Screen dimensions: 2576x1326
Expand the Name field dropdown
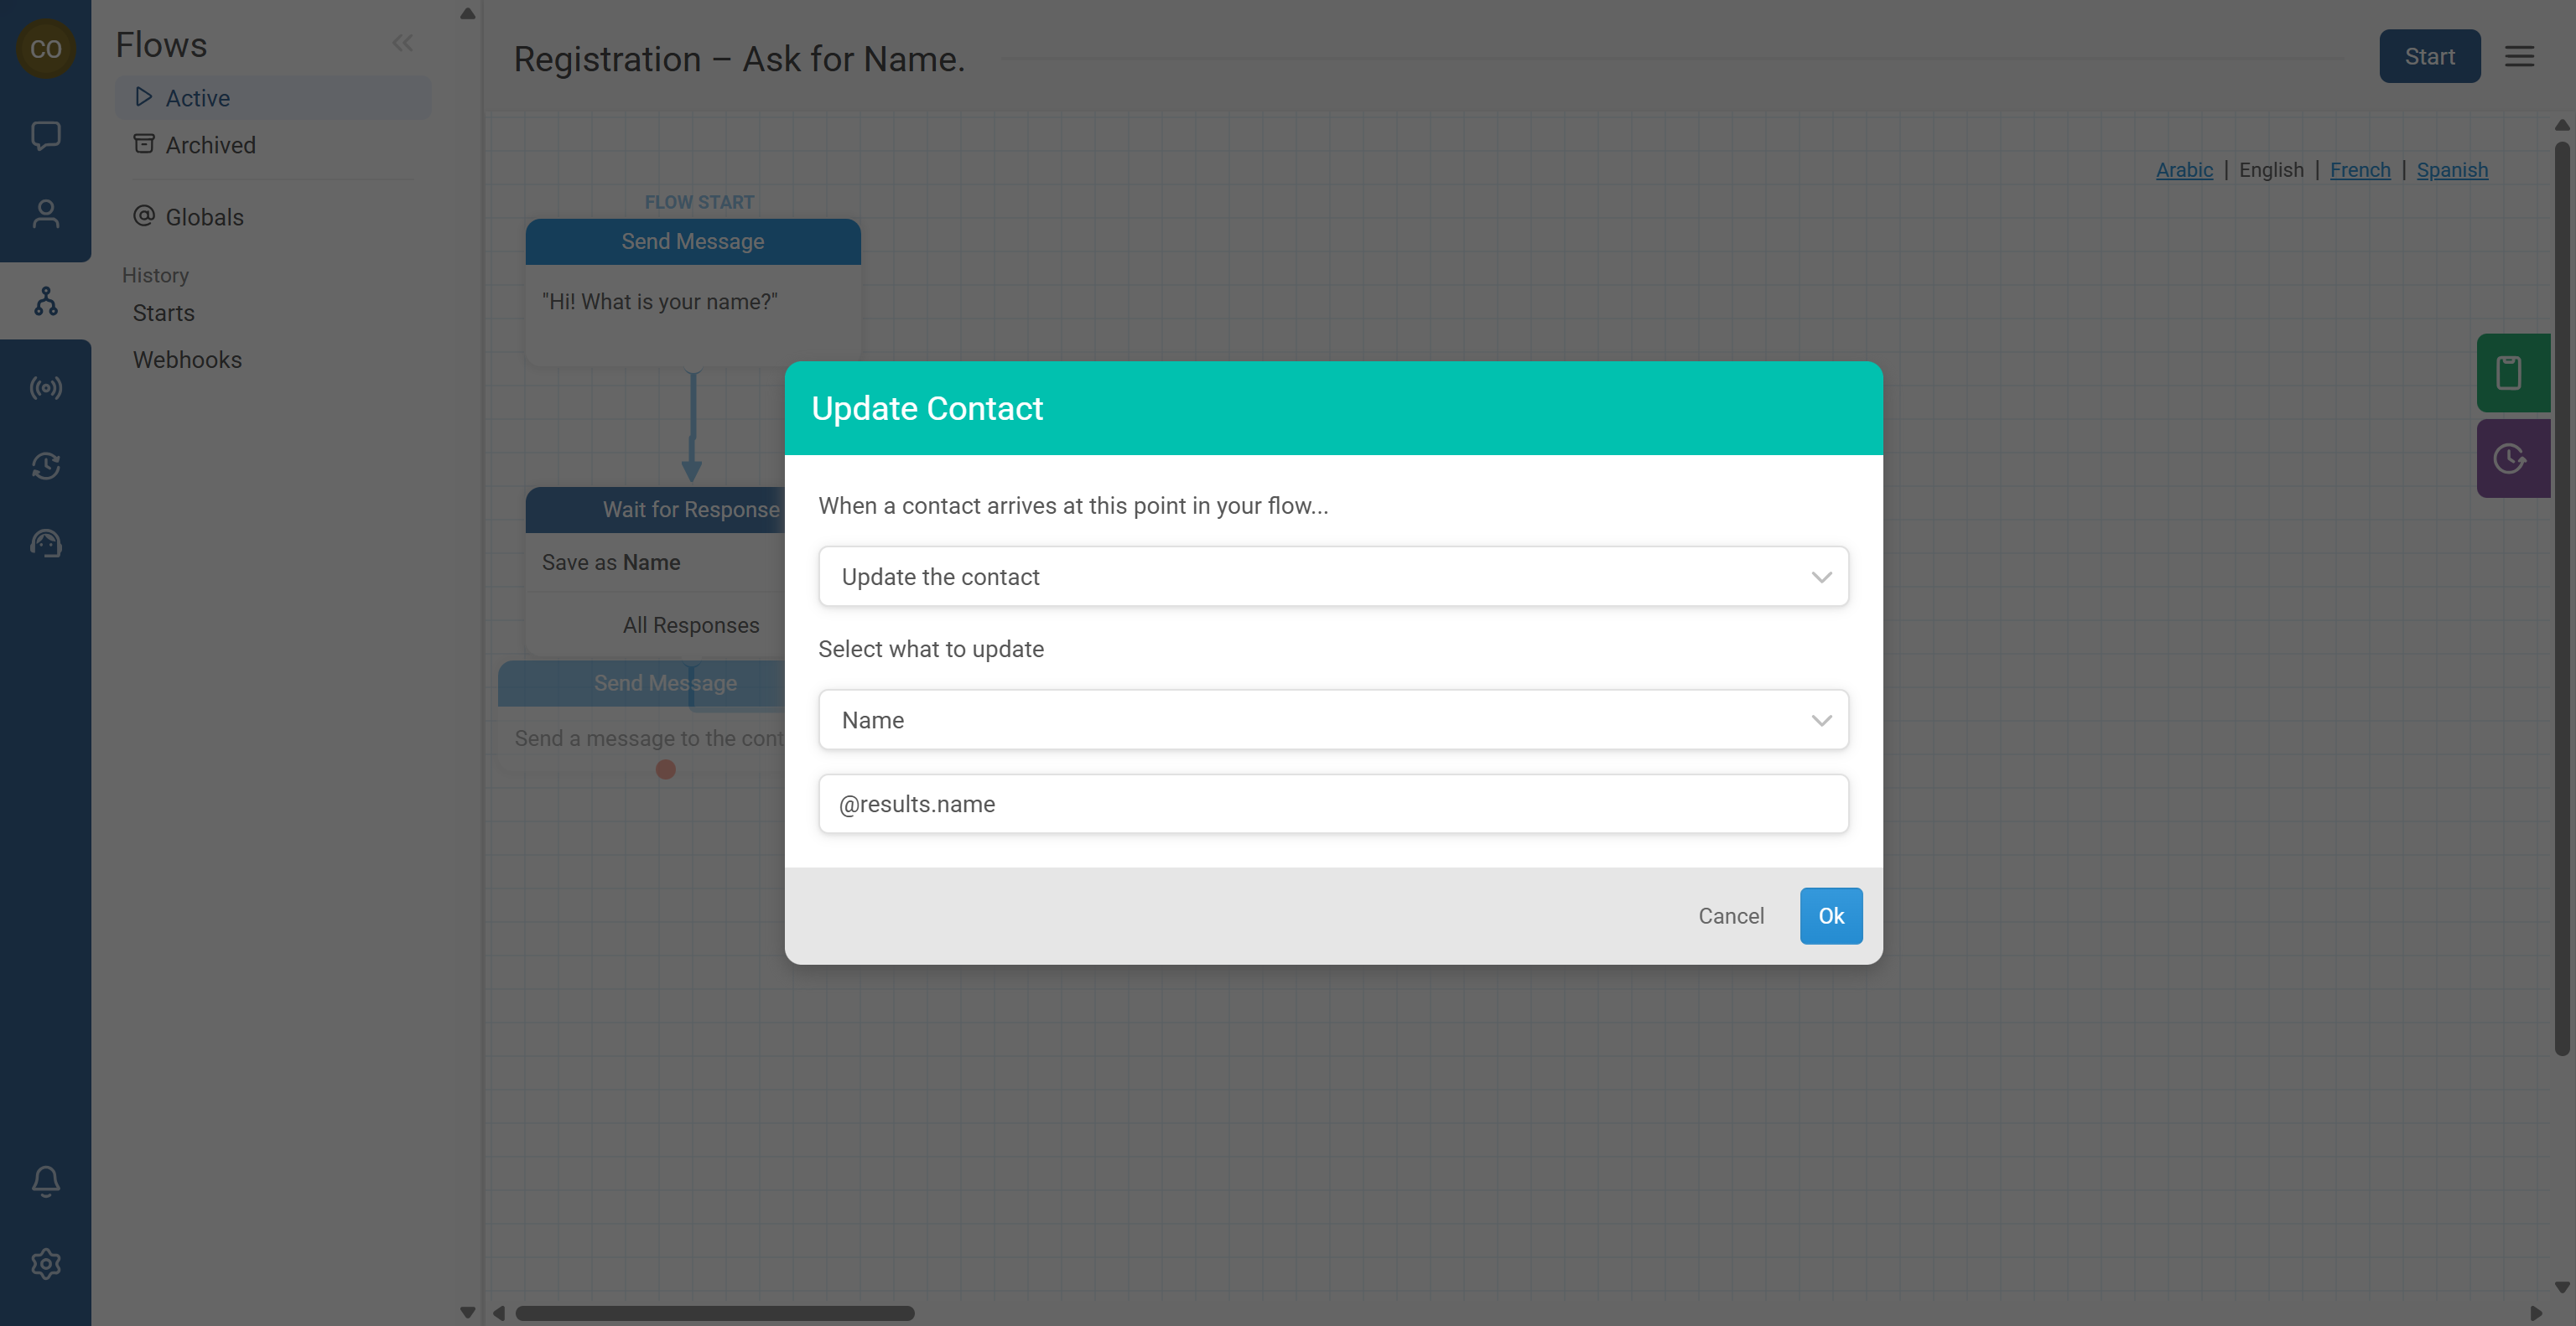click(1332, 721)
